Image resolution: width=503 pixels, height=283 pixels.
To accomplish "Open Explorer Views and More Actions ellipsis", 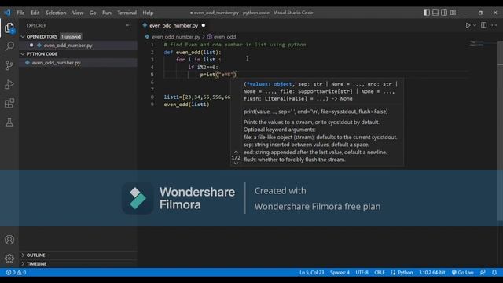I will pyautogui.click(x=128, y=25).
